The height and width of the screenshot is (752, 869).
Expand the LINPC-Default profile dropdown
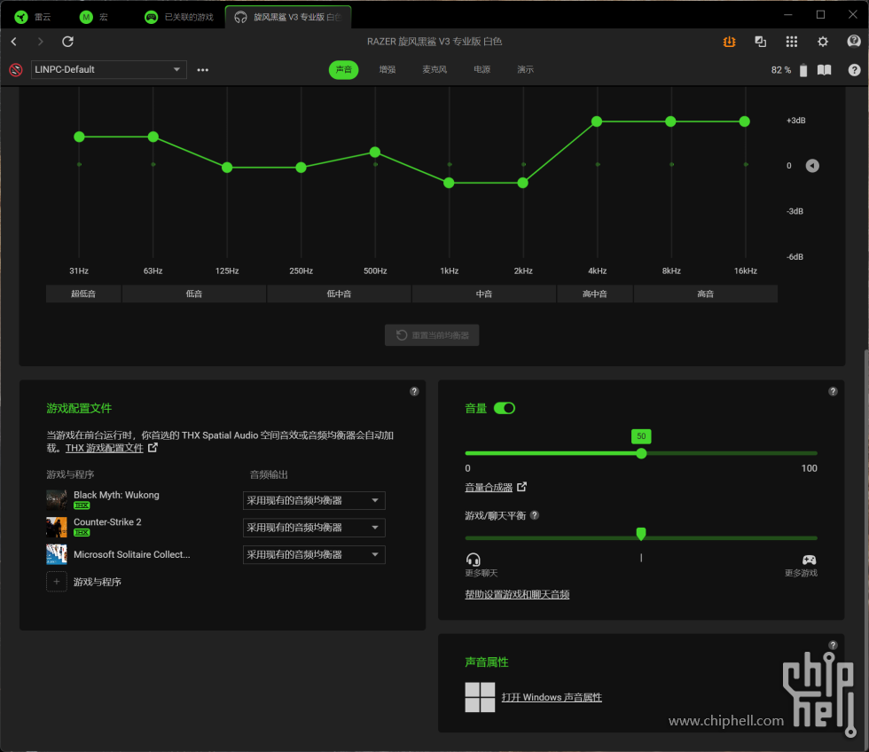108,70
